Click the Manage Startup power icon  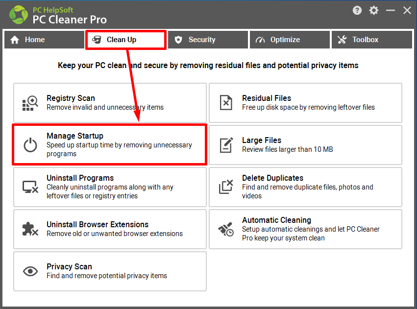coord(30,145)
